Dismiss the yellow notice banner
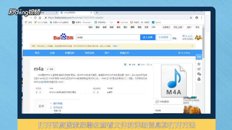This screenshot has height=130, width=232. pyautogui.click(x=192, y=46)
